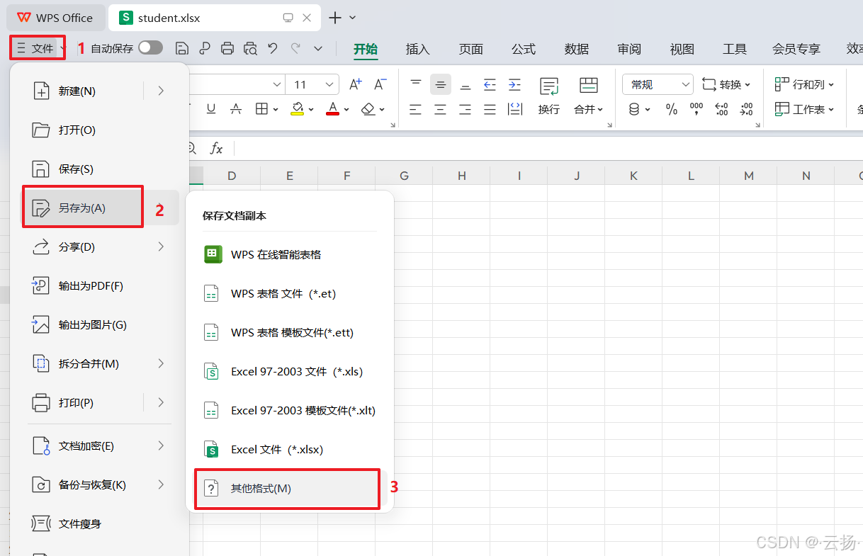The width and height of the screenshot is (863, 556).
Task: Click the save disk icon in quick toolbar
Action: [x=182, y=48]
